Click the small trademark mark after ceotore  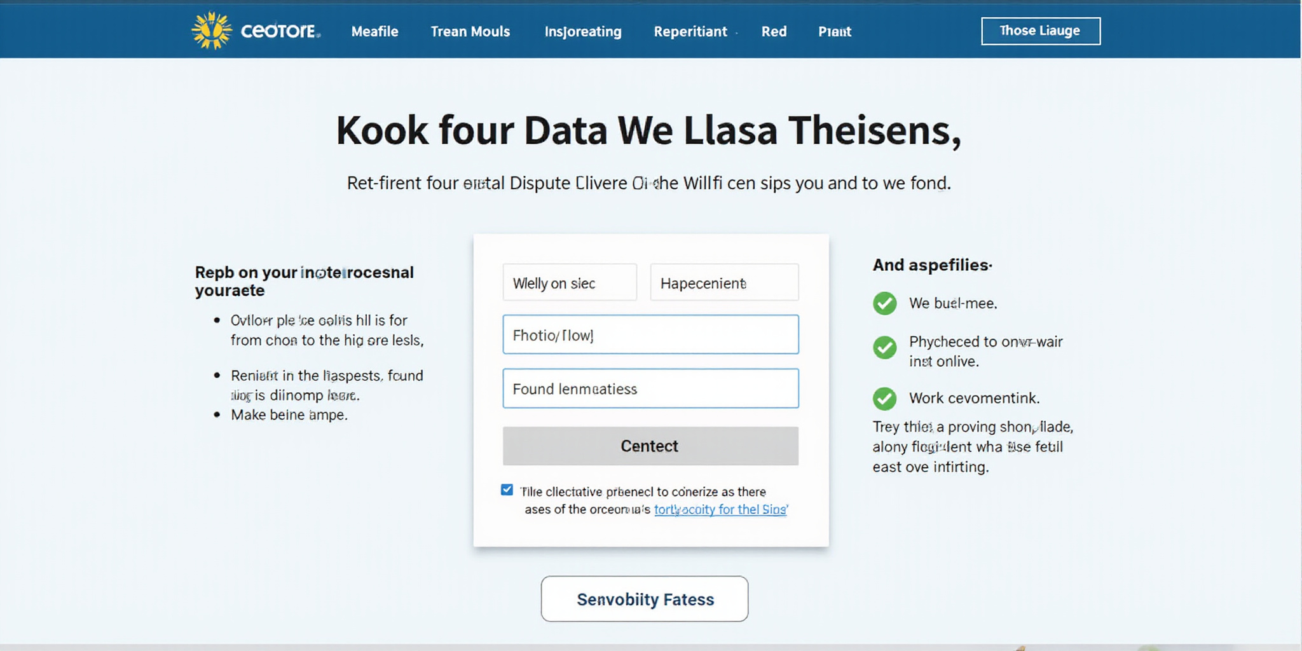[320, 36]
